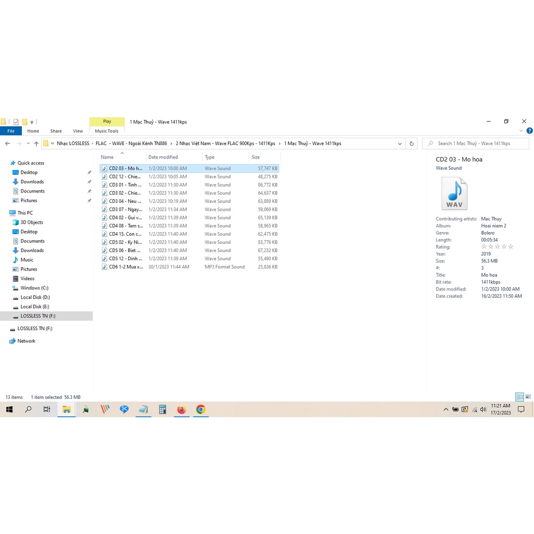Go back to the previous folder

[x=7, y=144]
